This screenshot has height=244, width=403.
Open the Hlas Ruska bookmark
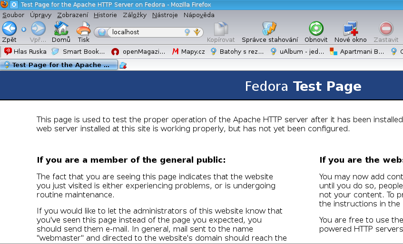tap(25, 52)
